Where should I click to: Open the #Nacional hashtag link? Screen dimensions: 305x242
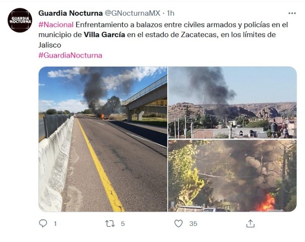tap(56, 25)
